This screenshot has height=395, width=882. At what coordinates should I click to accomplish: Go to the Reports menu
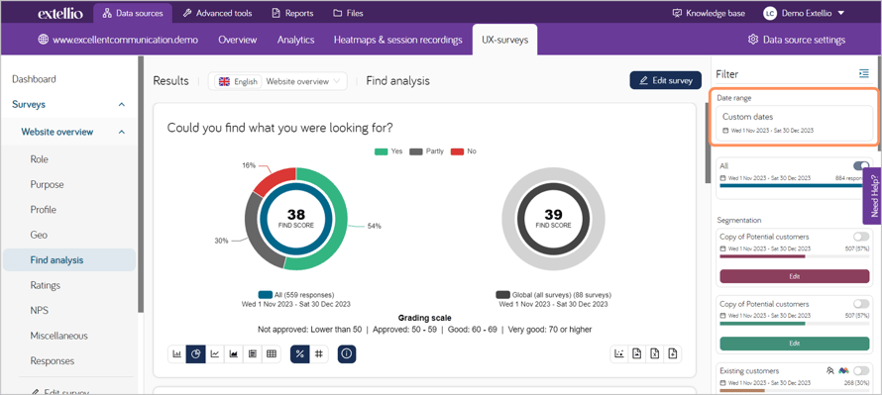click(x=292, y=13)
